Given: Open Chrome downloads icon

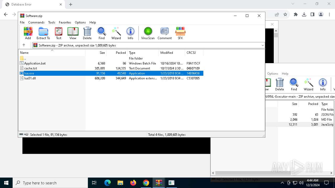Looking at the screenshot, I should (304, 15).
